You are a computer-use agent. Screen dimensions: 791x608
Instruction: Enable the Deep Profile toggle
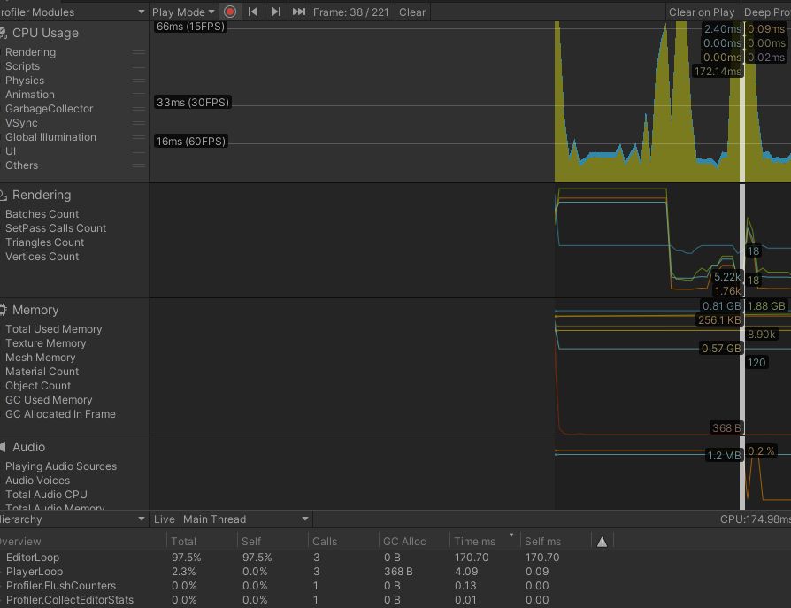(x=766, y=12)
